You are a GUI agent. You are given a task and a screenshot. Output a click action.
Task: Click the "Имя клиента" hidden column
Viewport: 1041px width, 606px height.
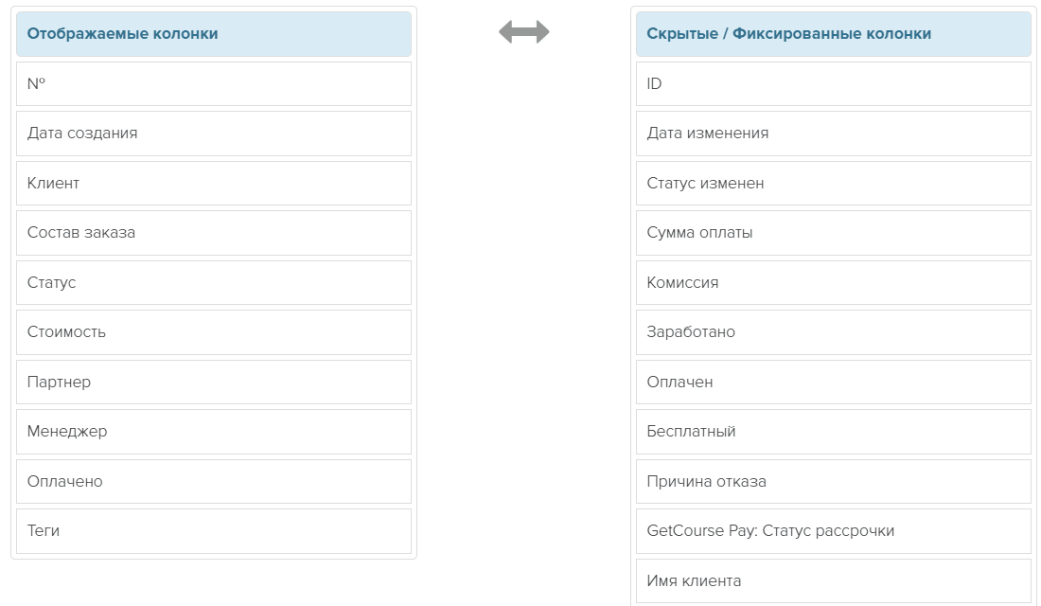(x=833, y=579)
